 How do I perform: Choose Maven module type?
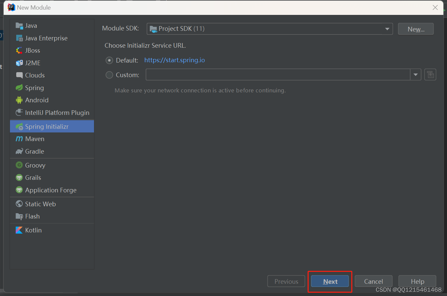tap(52, 139)
